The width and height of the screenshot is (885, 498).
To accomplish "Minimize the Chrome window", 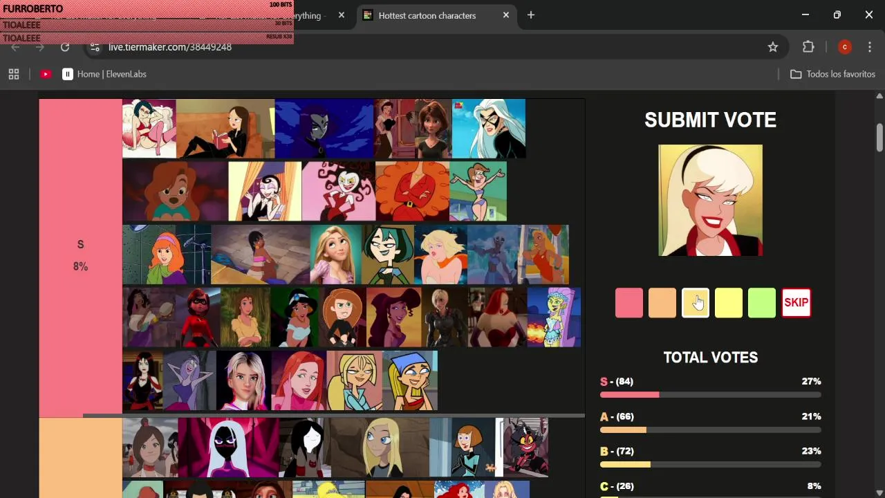I will [805, 15].
